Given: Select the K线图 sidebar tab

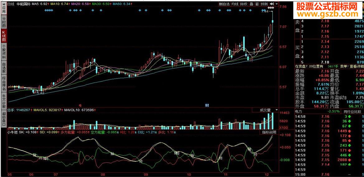Looking at the screenshot, I should click(4, 36).
